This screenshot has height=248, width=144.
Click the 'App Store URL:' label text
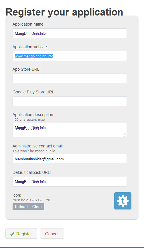(x=26, y=70)
